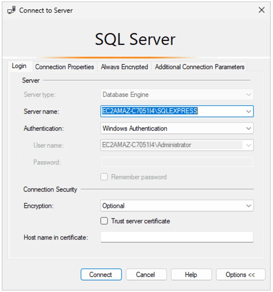Close the Connect to Server dialog
273x292 pixels.
click(x=261, y=10)
